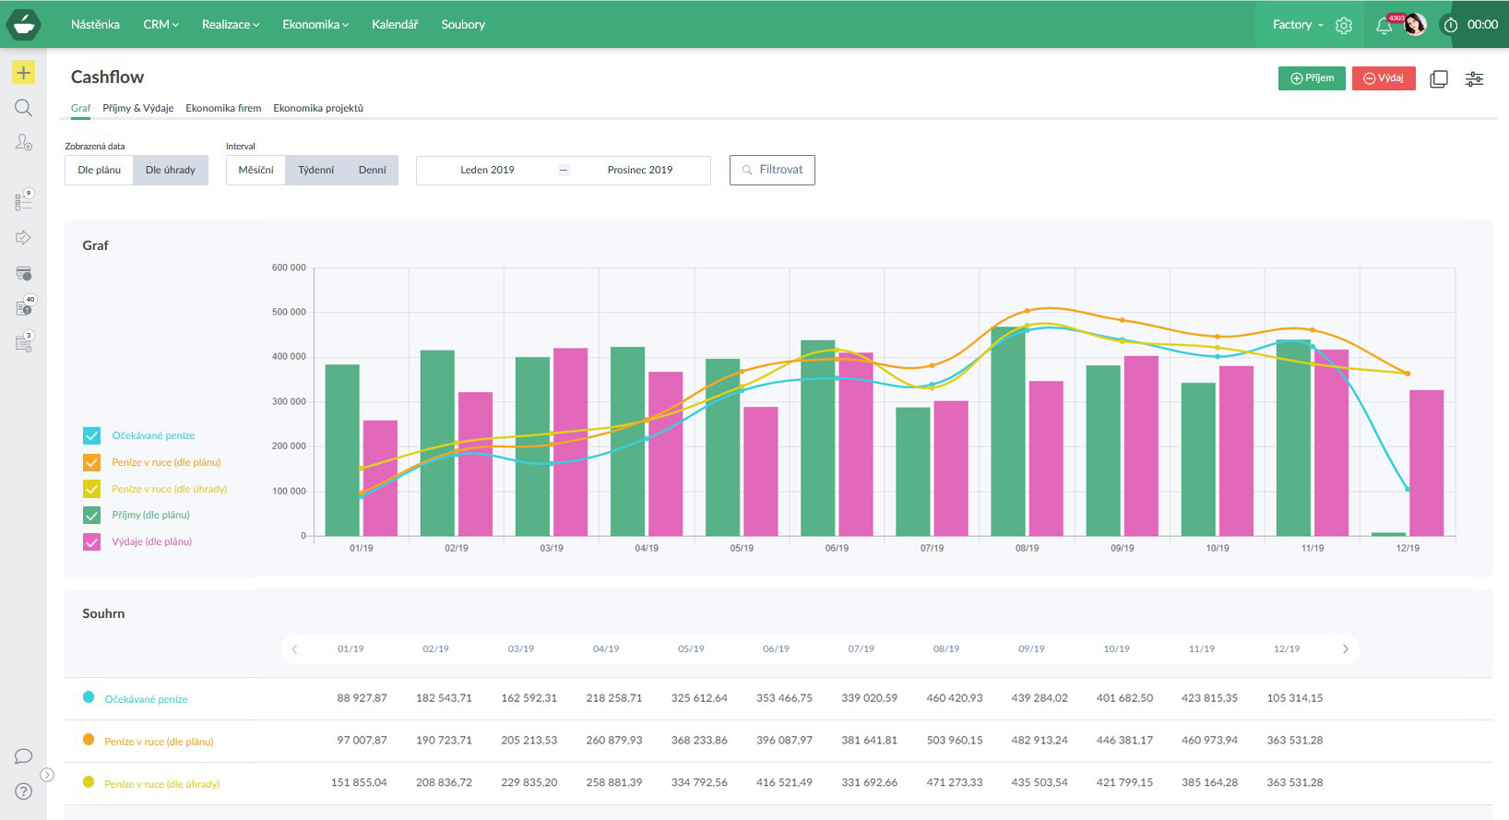Image resolution: width=1509 pixels, height=820 pixels.
Task: Click the time tracker stopwatch icon
Action: [x=1450, y=25]
